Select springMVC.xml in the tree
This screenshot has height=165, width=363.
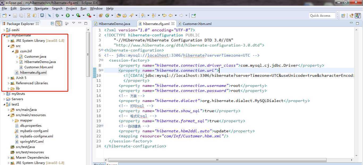[x=32, y=142]
